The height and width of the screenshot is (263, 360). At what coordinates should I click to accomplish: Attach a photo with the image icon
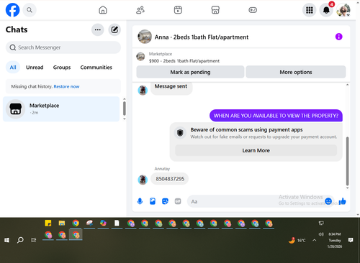tap(153, 201)
